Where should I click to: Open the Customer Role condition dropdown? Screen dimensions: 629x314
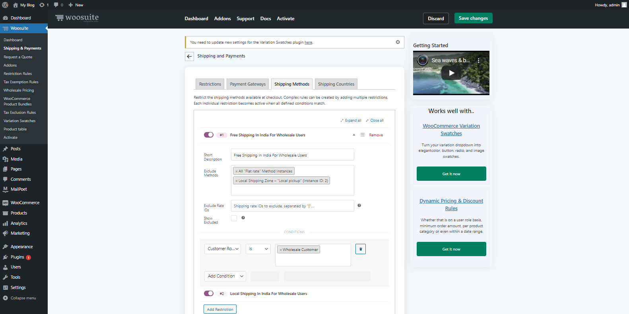click(223, 249)
